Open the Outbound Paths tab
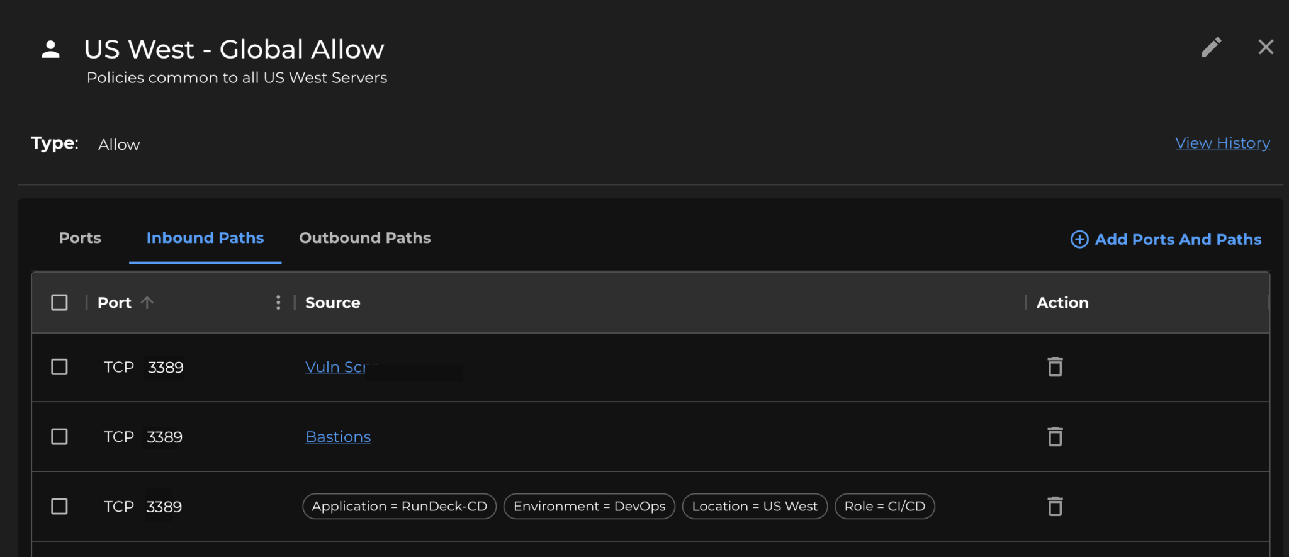The height and width of the screenshot is (557, 1289). 364,238
